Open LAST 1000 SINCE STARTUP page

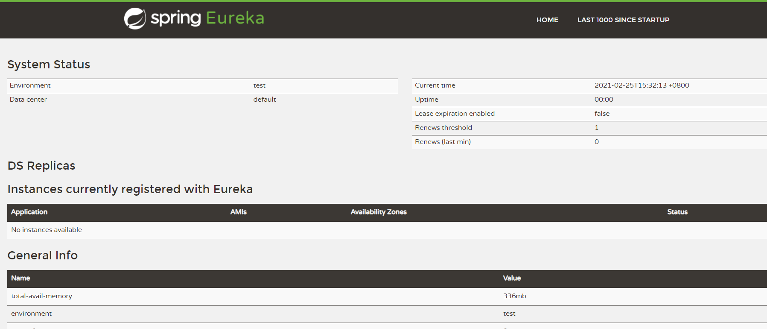pyautogui.click(x=623, y=20)
